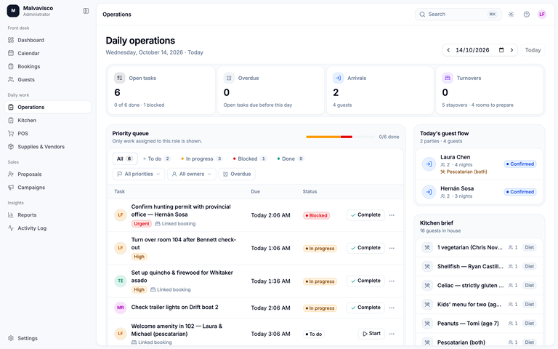Viewport: 558px width, 349px height.
Task: Jump to Today with the Today button
Action: point(533,50)
